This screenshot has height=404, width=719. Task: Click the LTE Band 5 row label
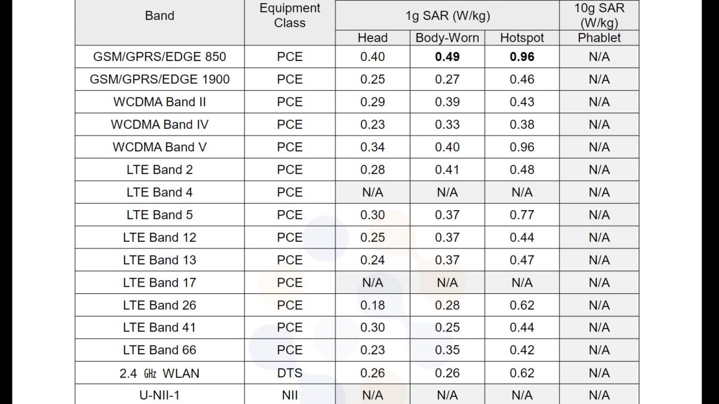click(x=159, y=215)
